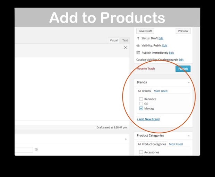Click the help question mark icon
215x177 pixels.
coord(36,150)
